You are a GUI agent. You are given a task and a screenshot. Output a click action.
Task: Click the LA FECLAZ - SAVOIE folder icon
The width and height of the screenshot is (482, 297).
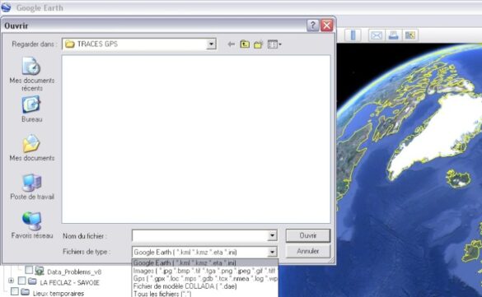click(32, 281)
